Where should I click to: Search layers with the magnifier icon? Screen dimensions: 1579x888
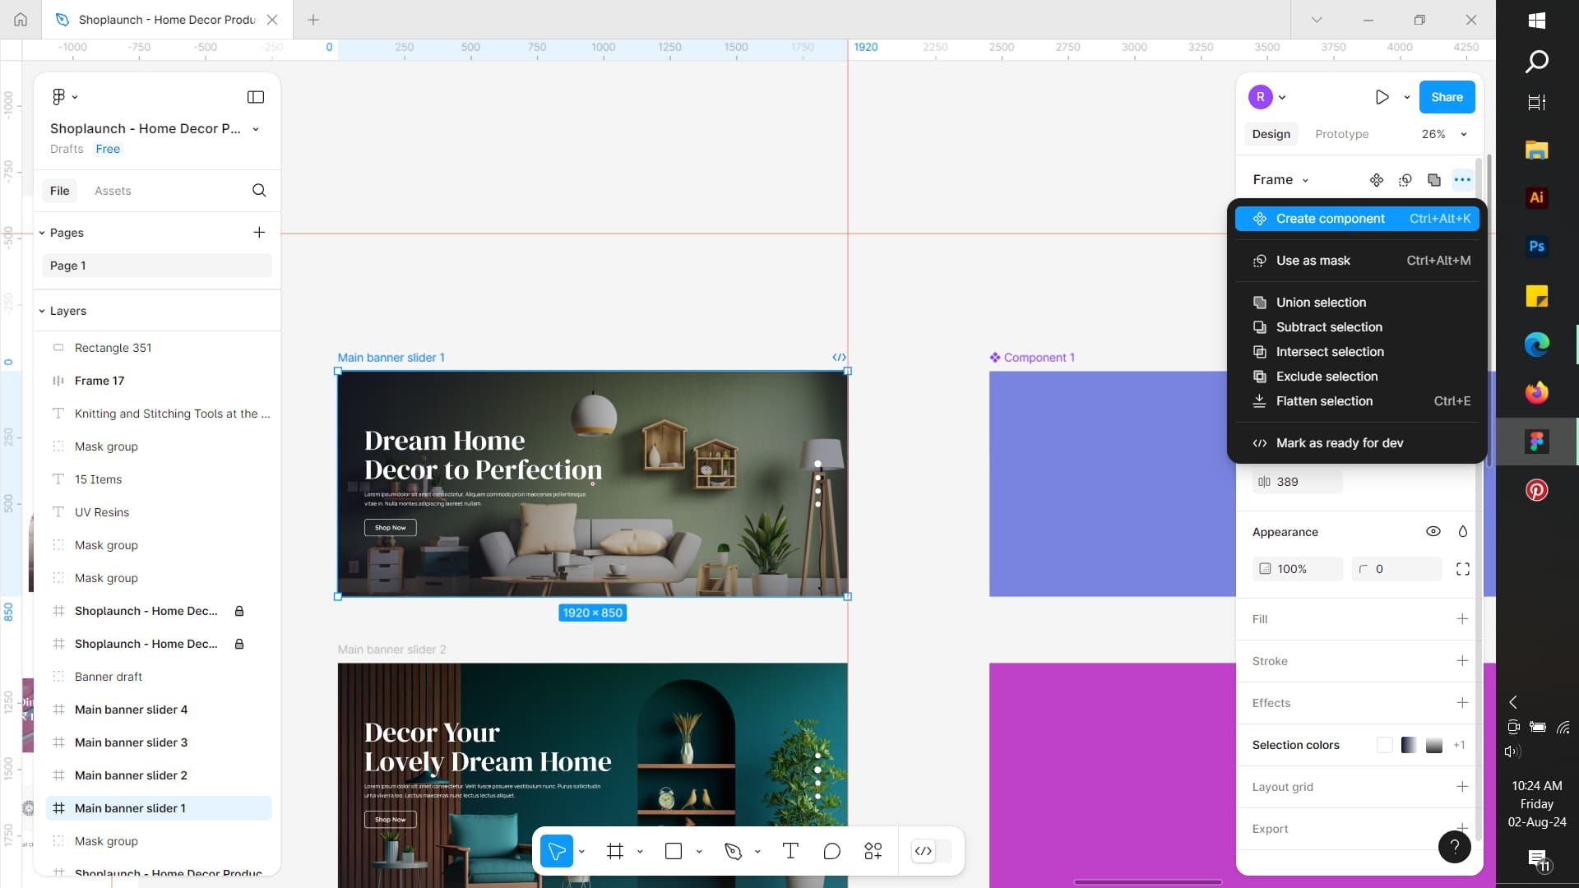click(259, 191)
